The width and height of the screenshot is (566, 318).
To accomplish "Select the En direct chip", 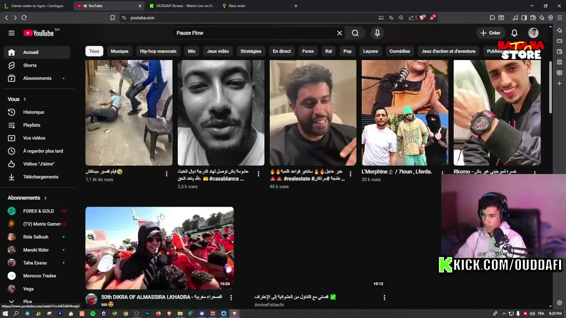I will tap(282, 51).
